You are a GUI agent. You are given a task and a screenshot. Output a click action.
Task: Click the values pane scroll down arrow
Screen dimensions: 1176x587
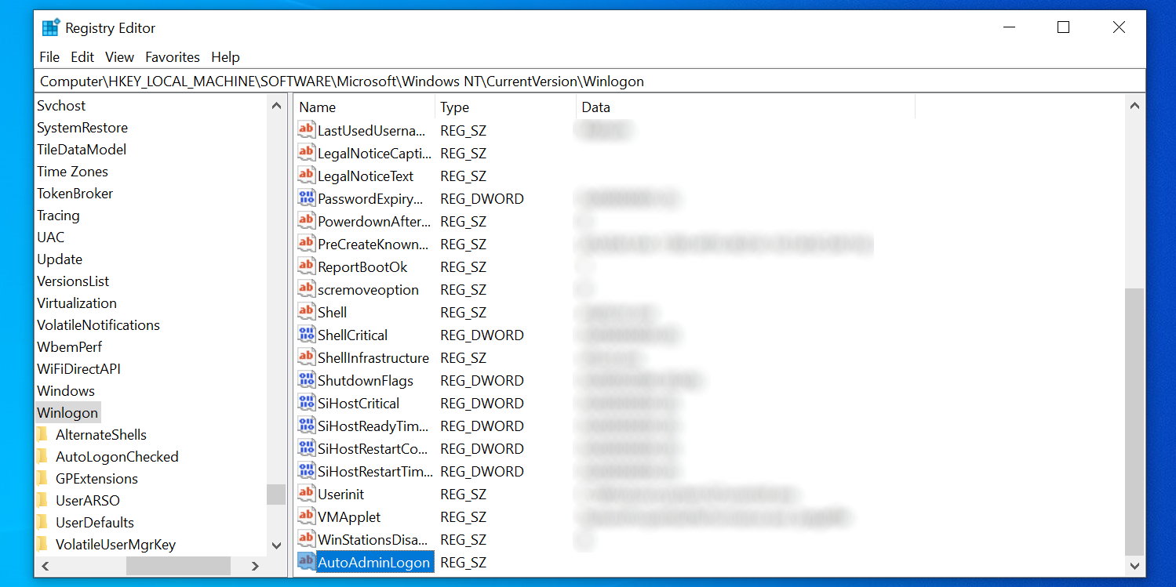(1134, 565)
